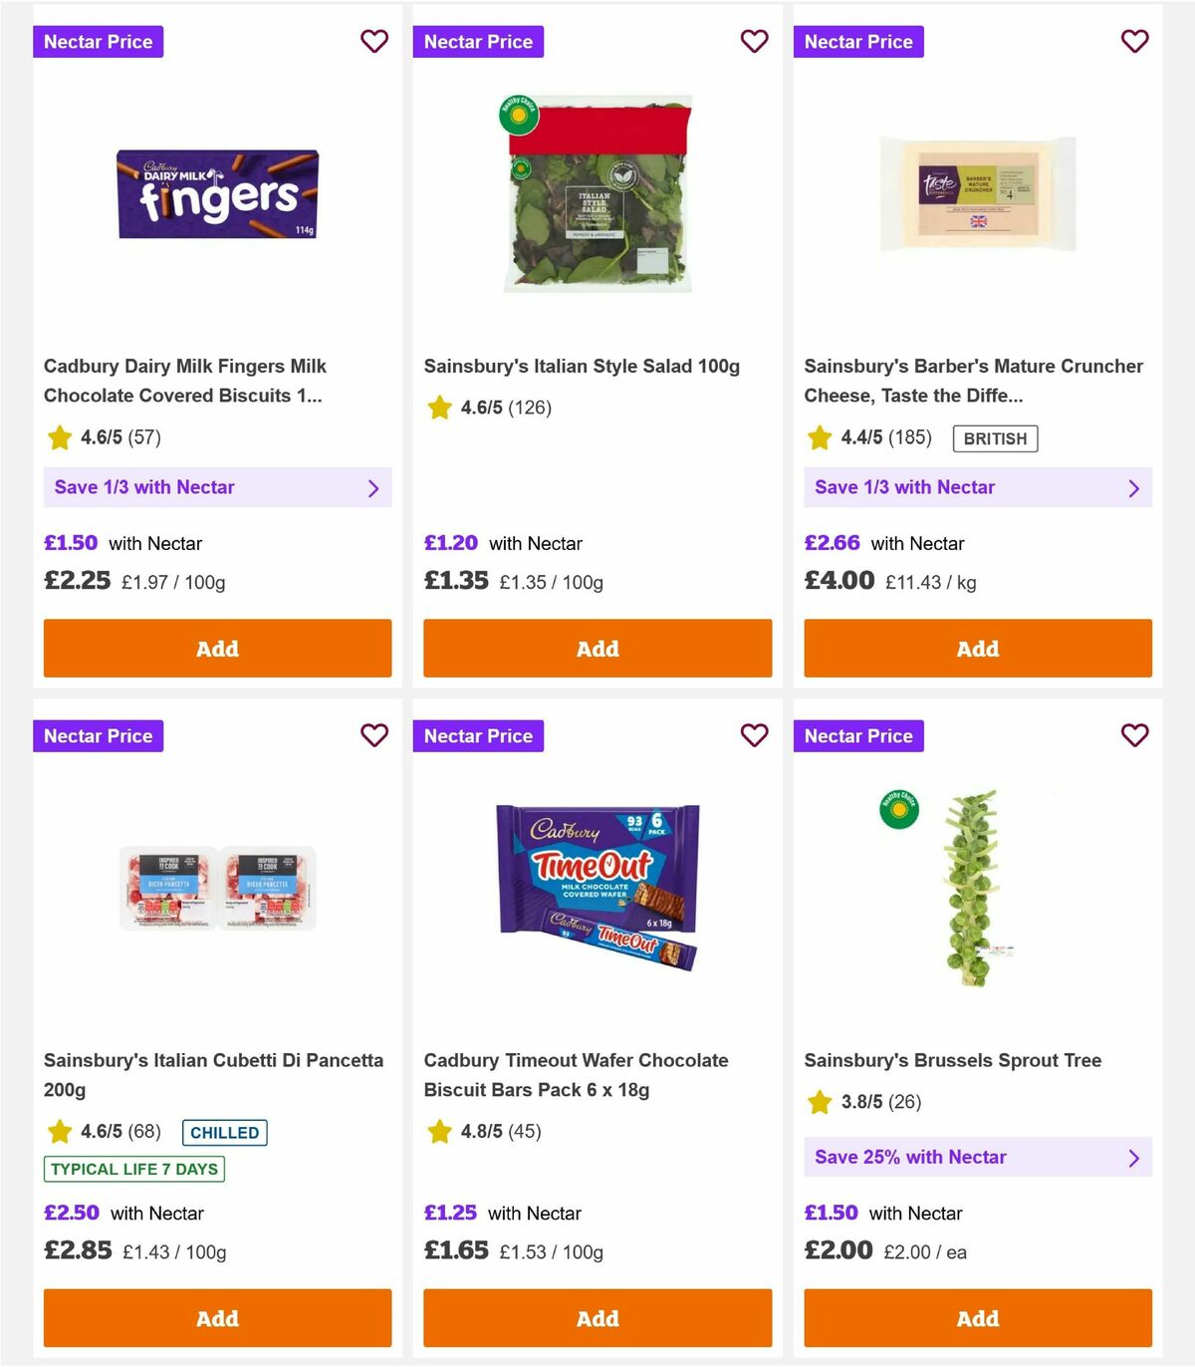The width and height of the screenshot is (1195, 1367).
Task: Open the Sainsbury's Brussels Sprout Tree product link
Action: (x=952, y=1060)
